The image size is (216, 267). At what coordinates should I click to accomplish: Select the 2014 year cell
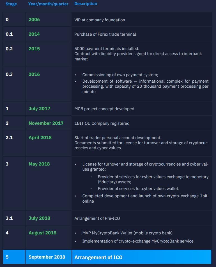(34, 34)
